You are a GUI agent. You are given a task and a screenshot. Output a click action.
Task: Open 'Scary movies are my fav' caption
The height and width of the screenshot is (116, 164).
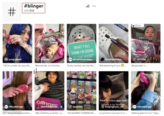(81, 66)
